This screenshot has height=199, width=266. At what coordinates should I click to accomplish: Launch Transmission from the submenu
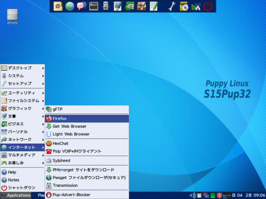click(87, 185)
